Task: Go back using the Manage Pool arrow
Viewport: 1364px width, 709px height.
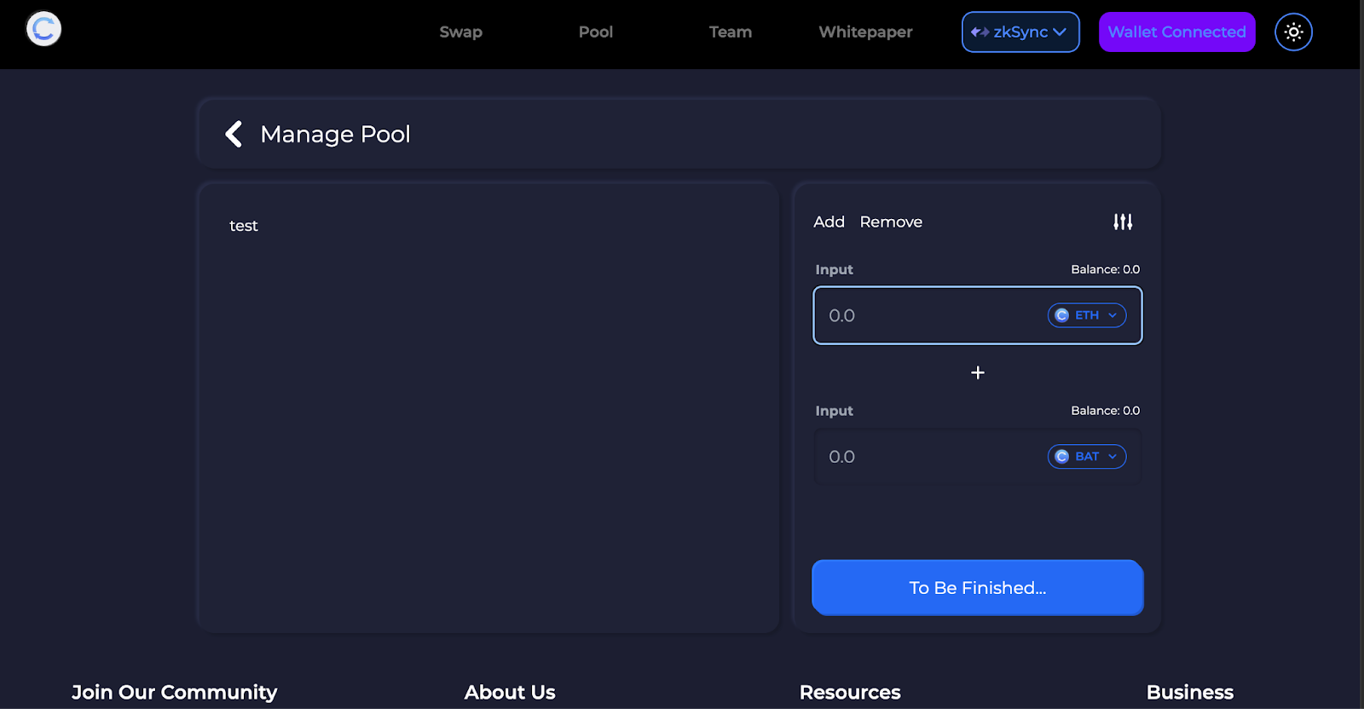Action: tap(234, 134)
